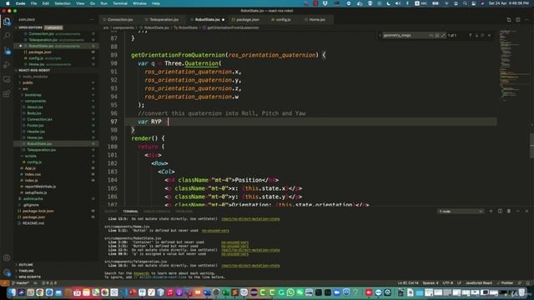This screenshot has width=534, height=300.
Task: Select the Problems panel tab
Action: click(x=184, y=211)
